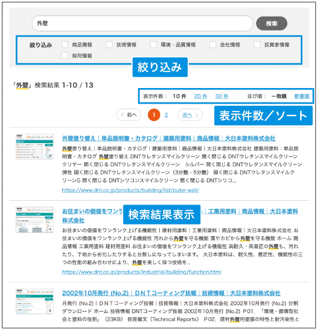
Task: Click the 前へ previous page button
Action: point(129,115)
